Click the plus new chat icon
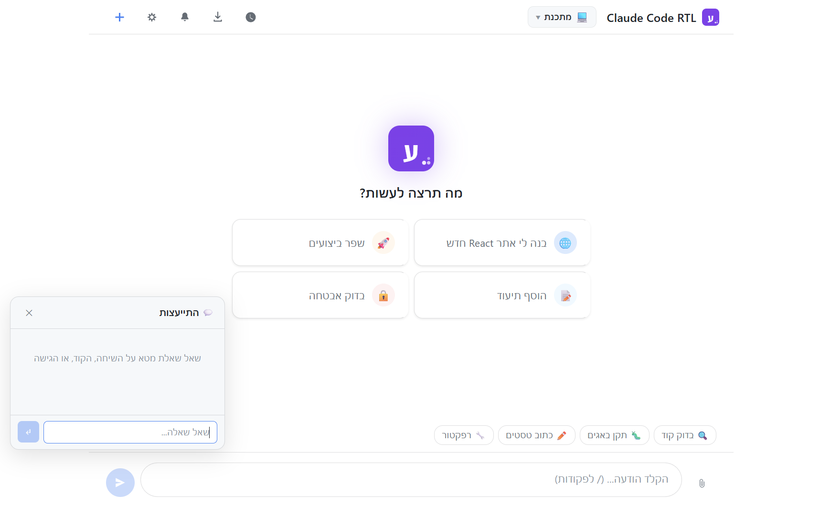This screenshot has height=506, width=820. [119, 17]
